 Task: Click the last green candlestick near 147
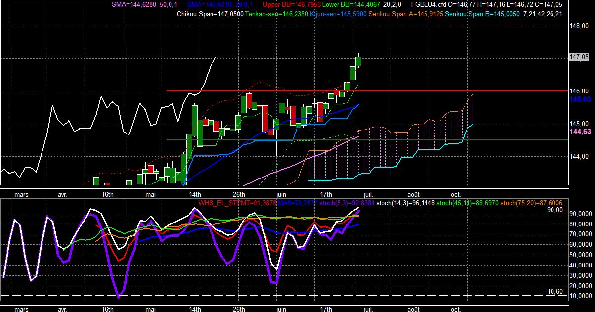pyautogui.click(x=358, y=61)
